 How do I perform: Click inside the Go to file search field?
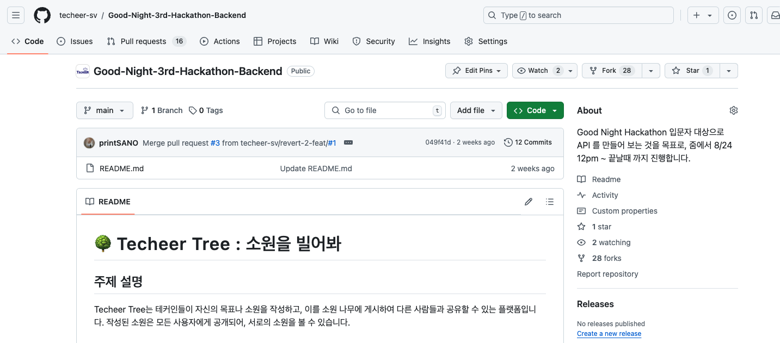[x=385, y=110]
